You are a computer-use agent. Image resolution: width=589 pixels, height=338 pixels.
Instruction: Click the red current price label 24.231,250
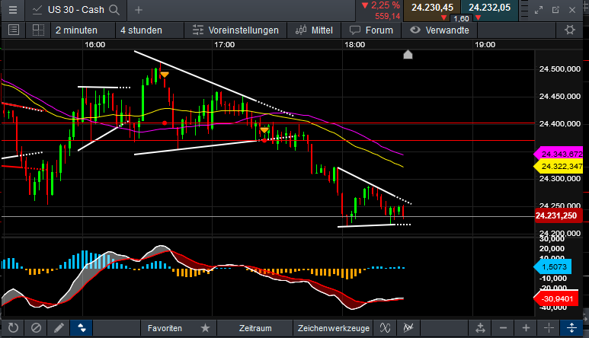558,215
